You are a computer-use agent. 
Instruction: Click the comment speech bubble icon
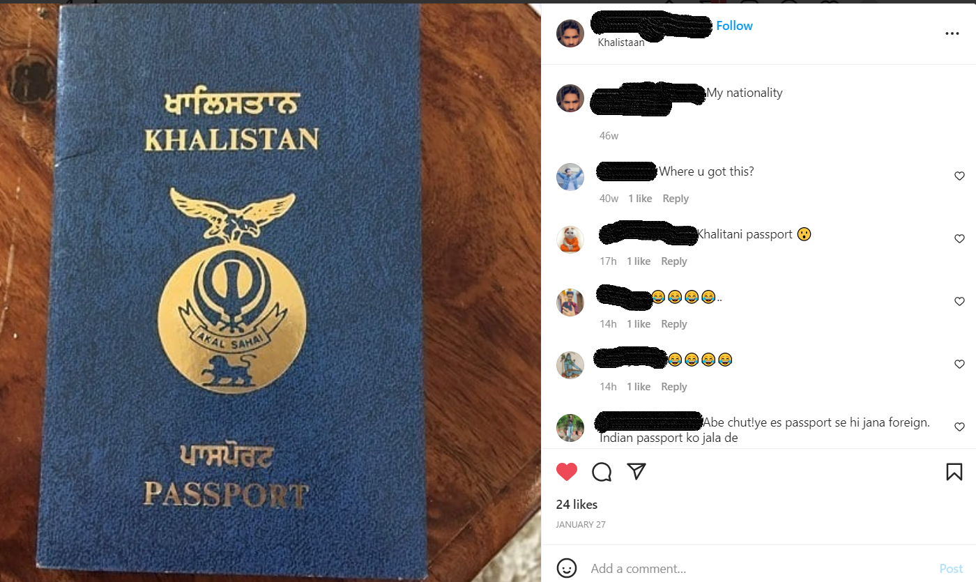(602, 472)
